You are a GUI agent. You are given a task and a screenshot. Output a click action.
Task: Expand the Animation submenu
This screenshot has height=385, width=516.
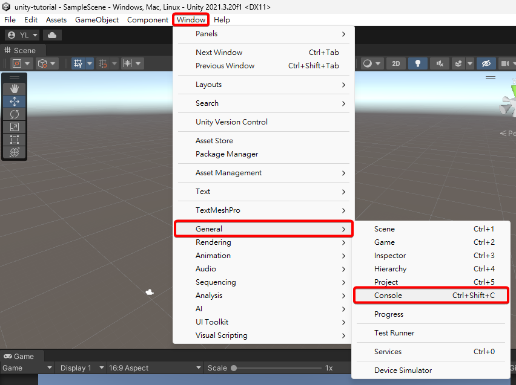(x=263, y=256)
